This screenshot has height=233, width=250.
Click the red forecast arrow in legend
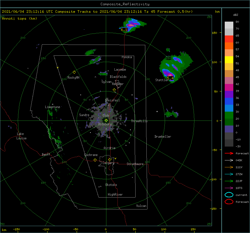tap(229, 153)
